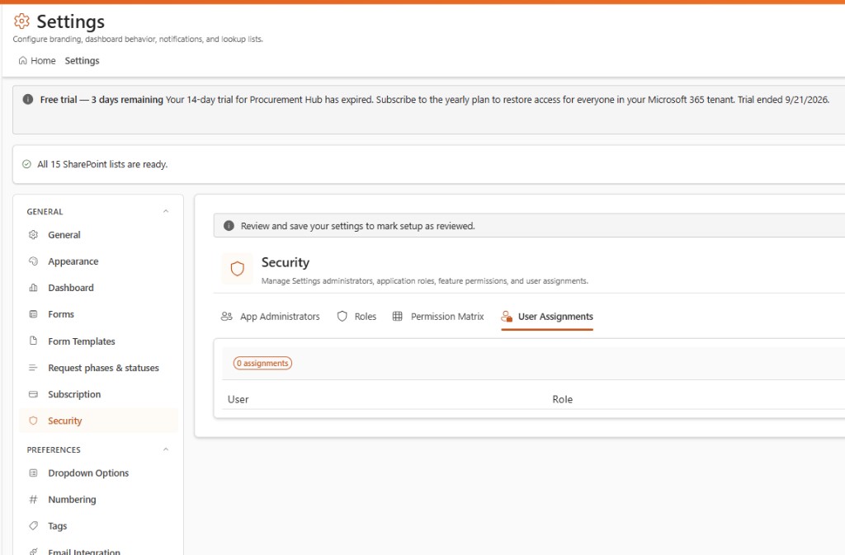Click the green check icon for SharePoint lists
The height and width of the screenshot is (555, 845).
[26, 164]
